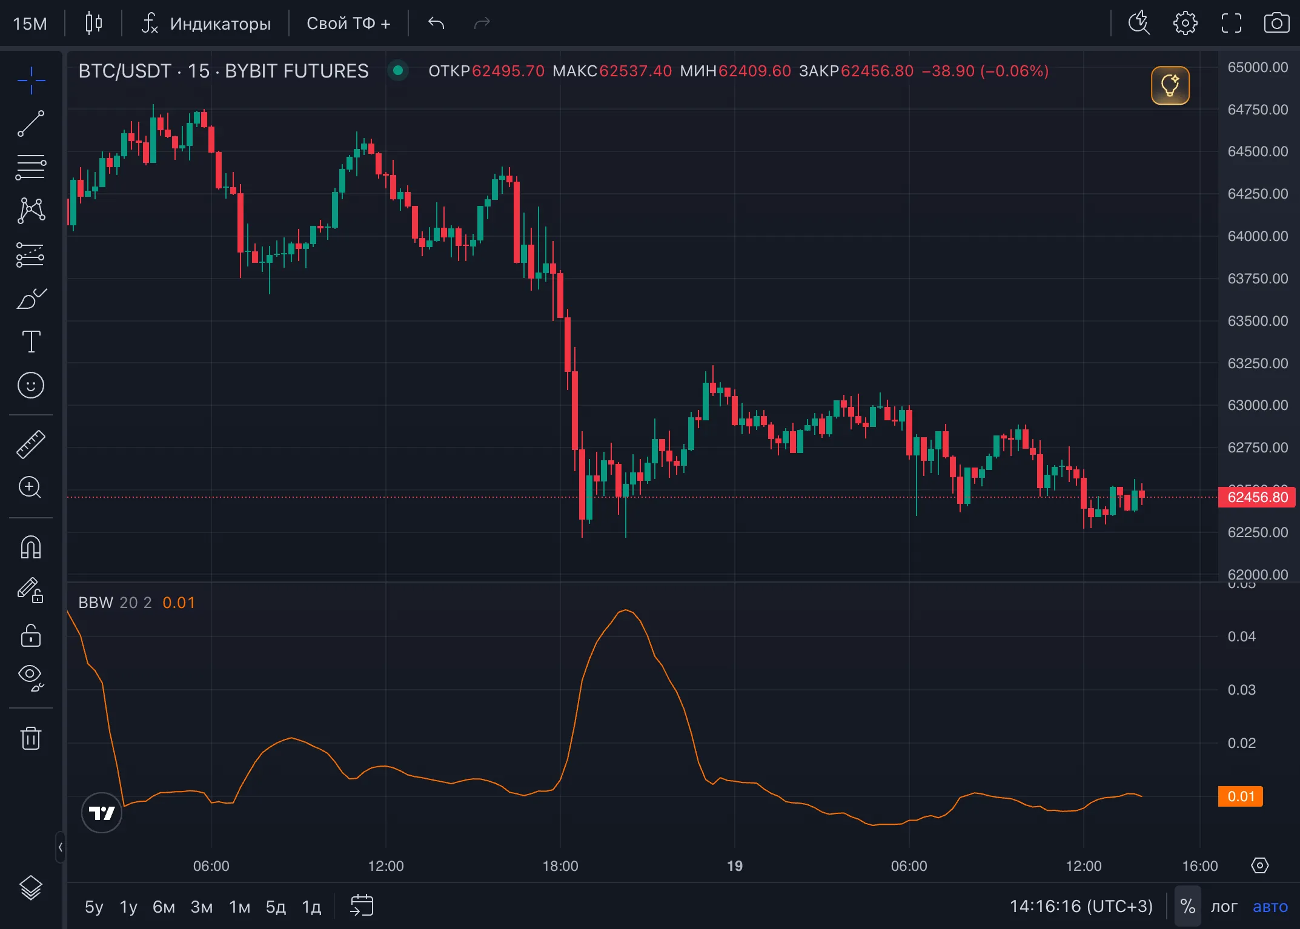Open the emoji icons tool
The height and width of the screenshot is (929, 1300).
(x=31, y=385)
